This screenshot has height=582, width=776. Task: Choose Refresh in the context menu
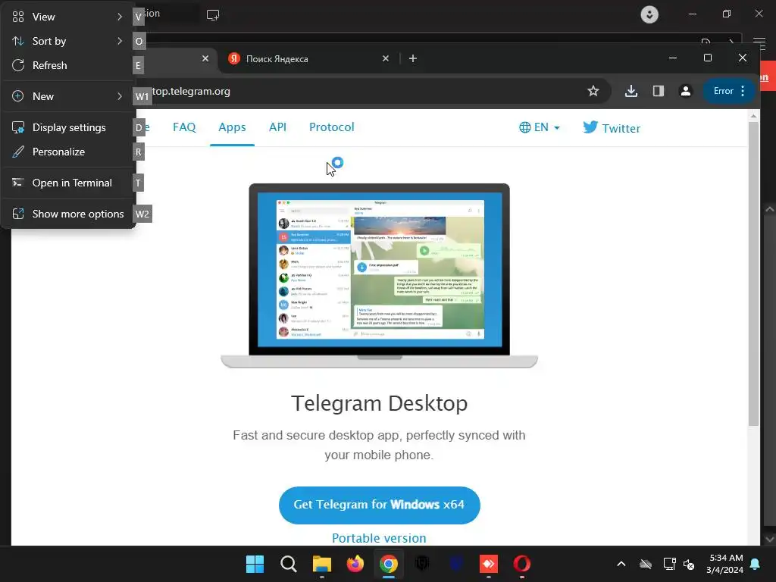pos(67,65)
